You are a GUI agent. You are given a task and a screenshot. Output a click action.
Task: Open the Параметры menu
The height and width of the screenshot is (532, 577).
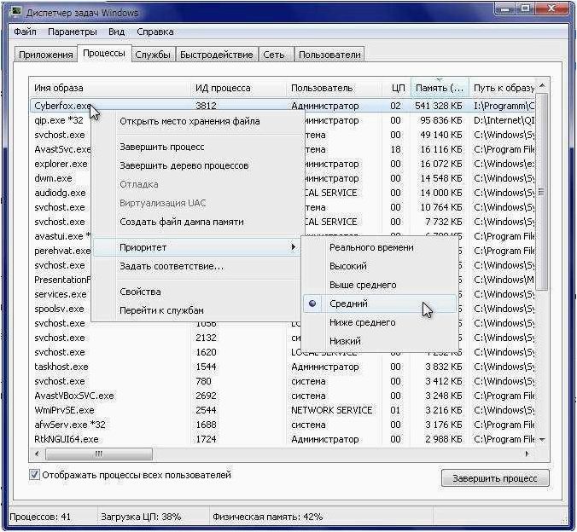click(72, 32)
